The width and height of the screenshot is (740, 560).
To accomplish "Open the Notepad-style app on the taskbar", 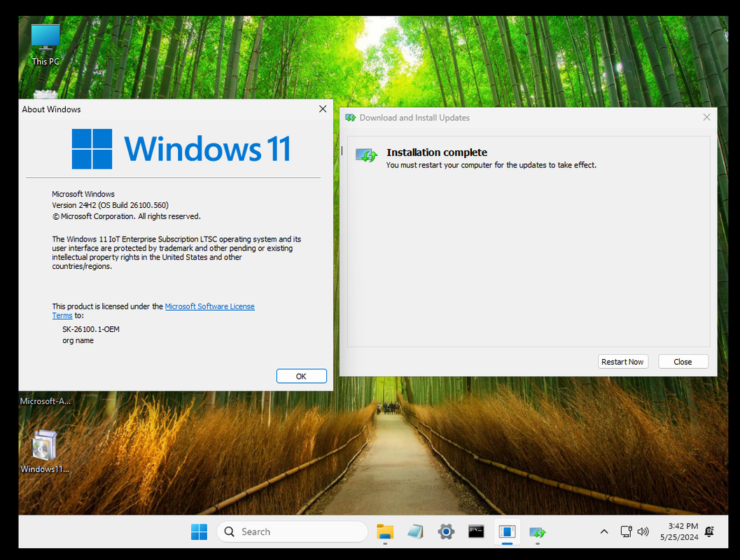I will click(415, 532).
